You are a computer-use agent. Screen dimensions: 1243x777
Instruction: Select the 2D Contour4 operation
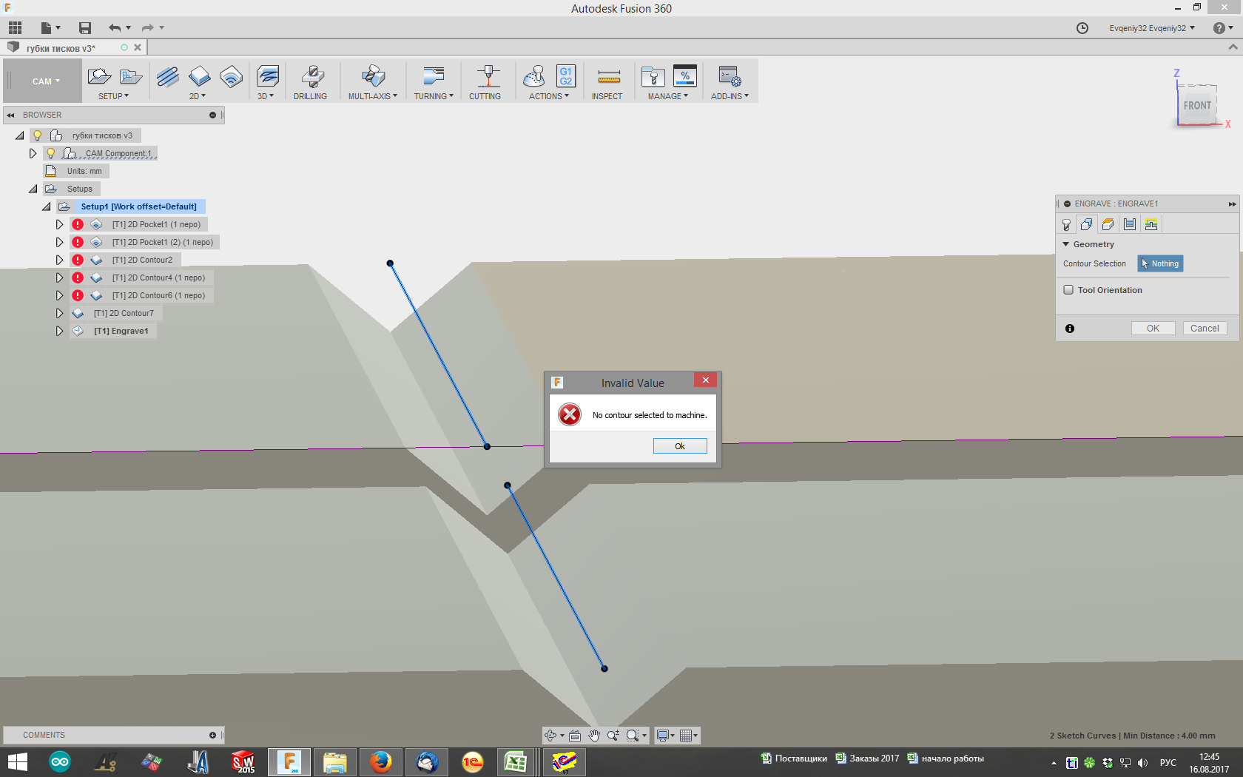(x=158, y=277)
